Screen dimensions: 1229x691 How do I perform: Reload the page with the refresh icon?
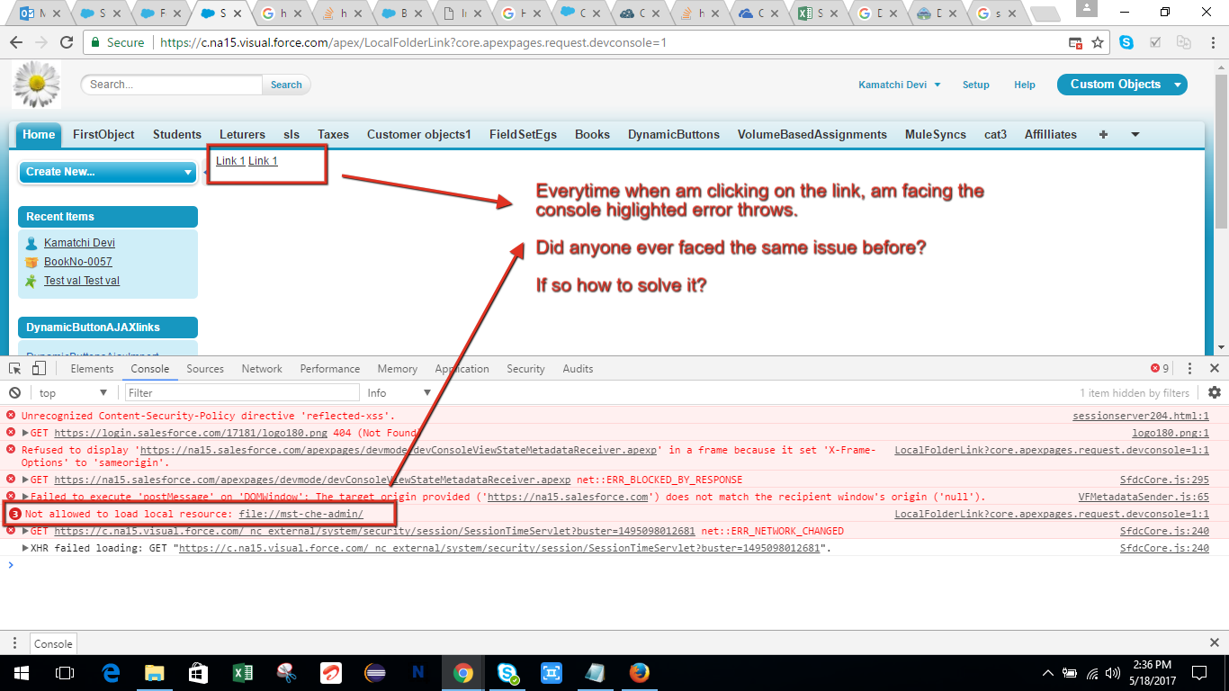[x=67, y=42]
